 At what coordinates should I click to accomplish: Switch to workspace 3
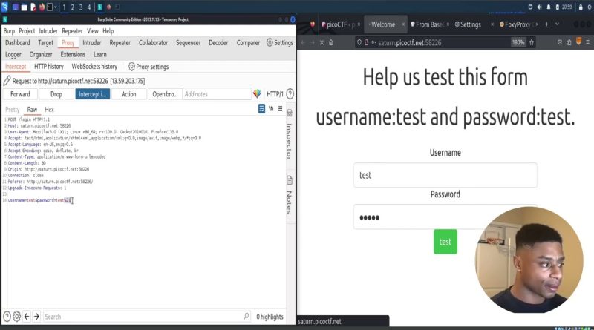[81, 7]
